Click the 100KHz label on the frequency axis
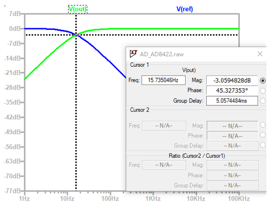 pos(239,199)
